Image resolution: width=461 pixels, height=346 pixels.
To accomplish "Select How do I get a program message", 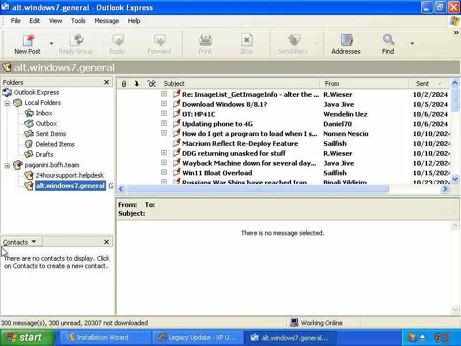I will pyautogui.click(x=250, y=134).
